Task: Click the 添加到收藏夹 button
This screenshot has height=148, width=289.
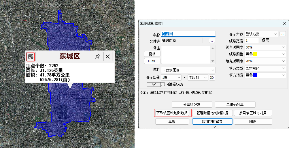Action: point(212,121)
